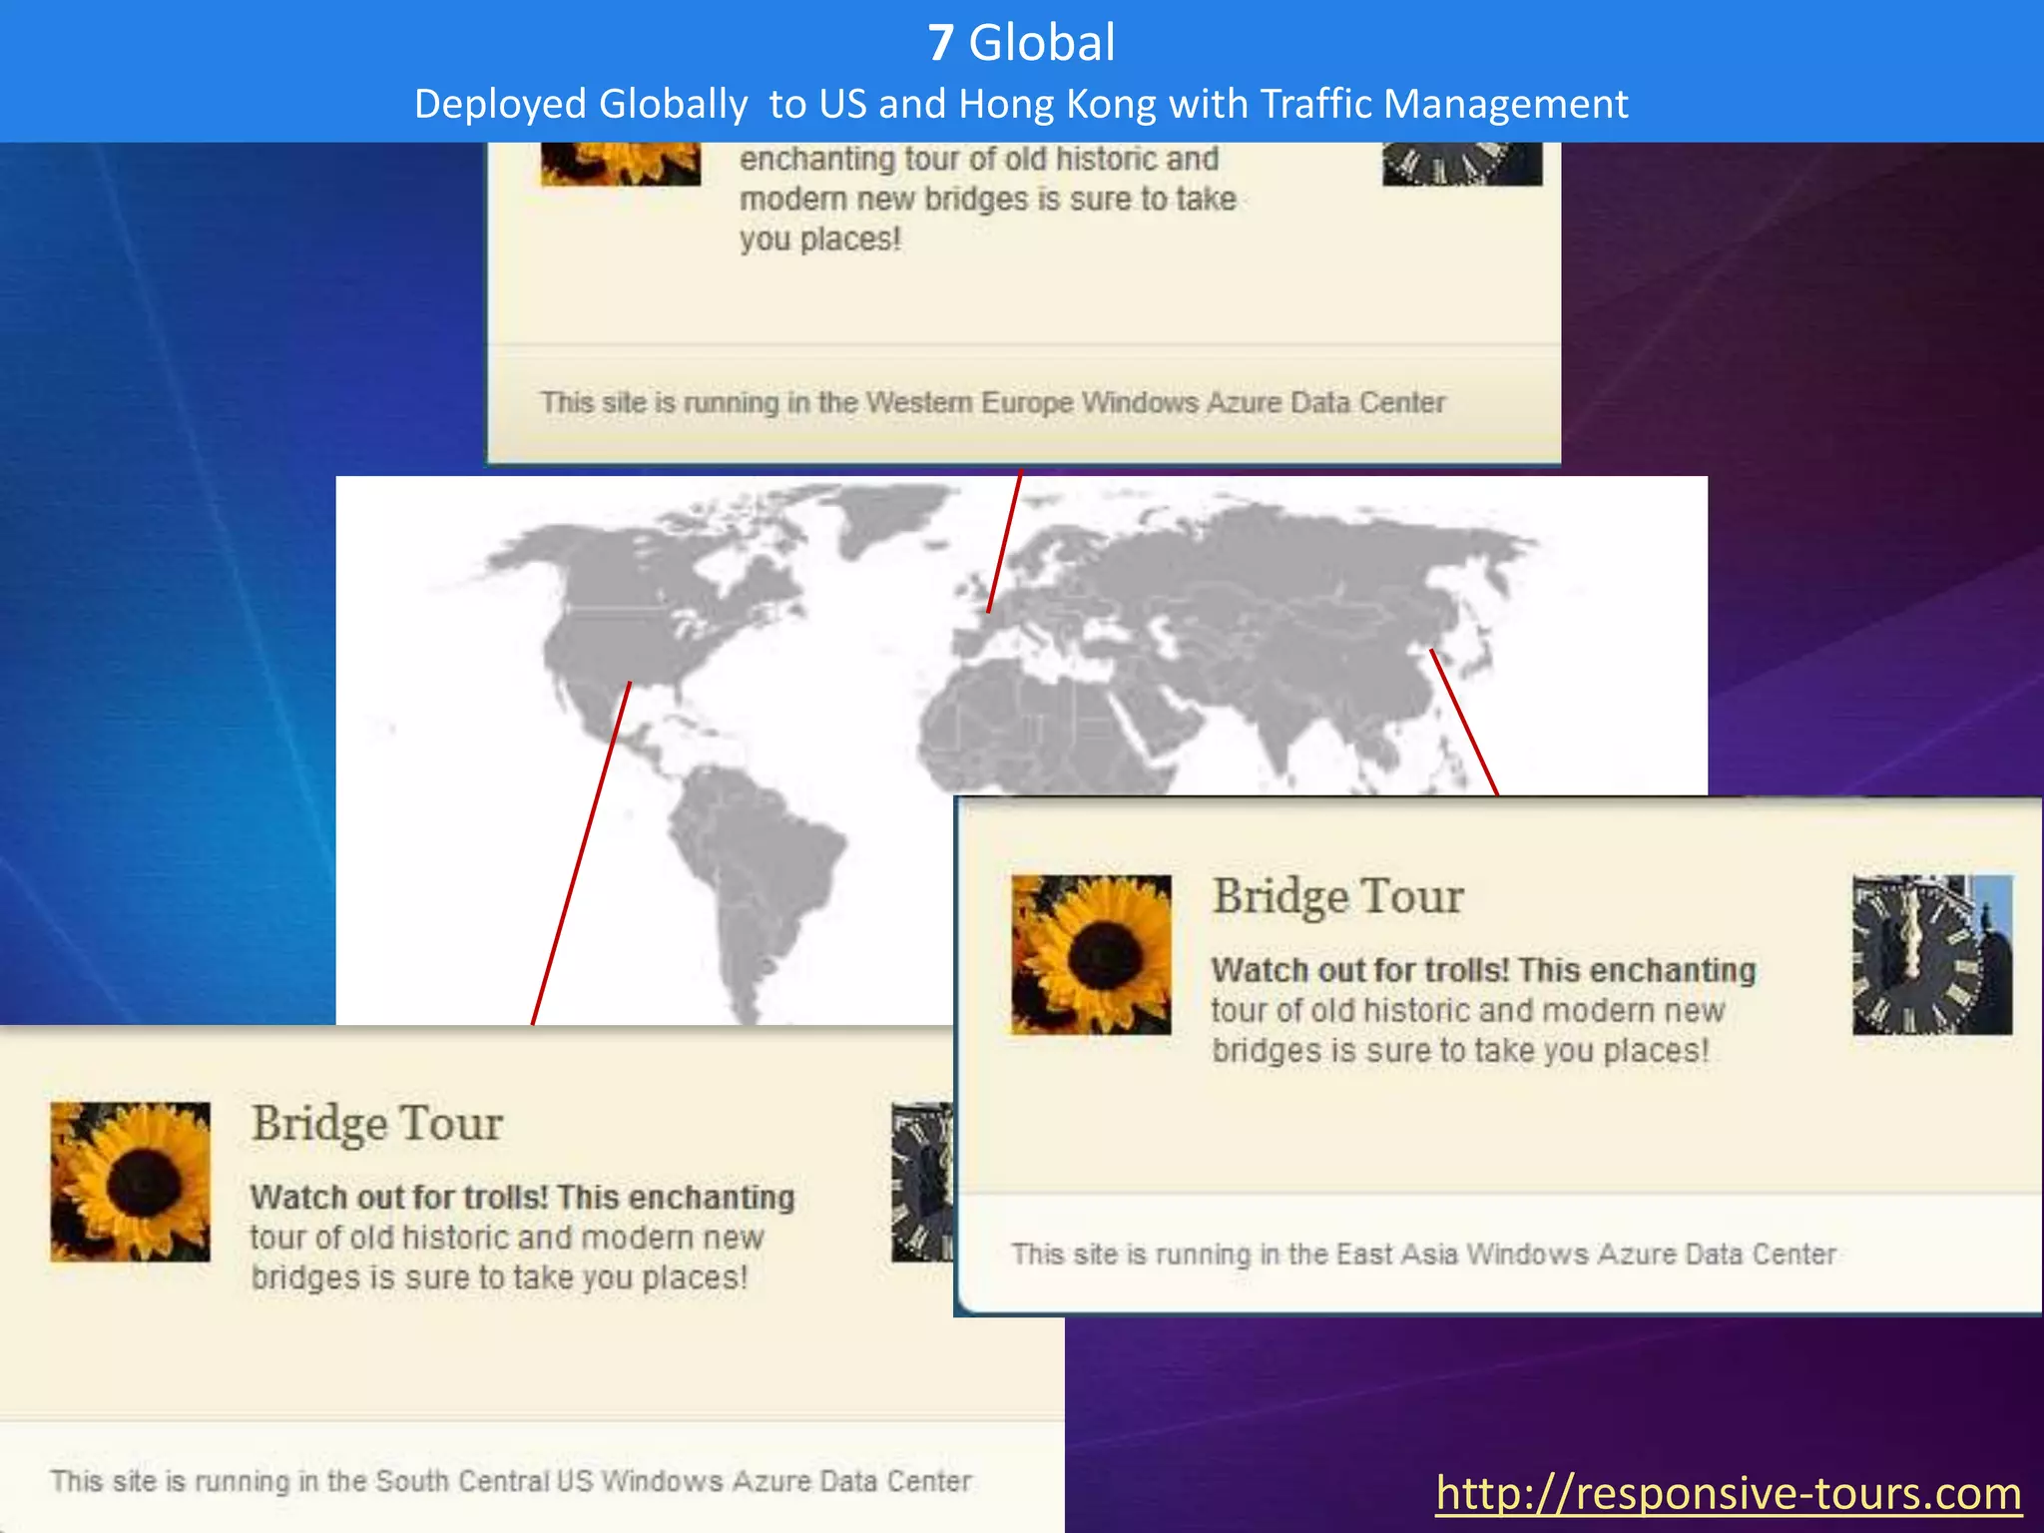2044x1533 pixels.
Task: Open the responsive-tours.com link
Action: click(x=1729, y=1493)
